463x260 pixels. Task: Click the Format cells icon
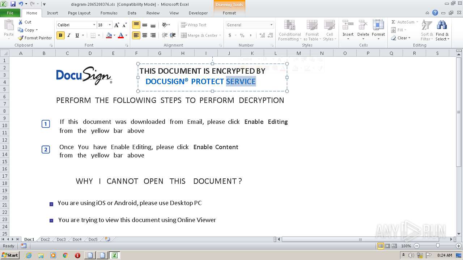378,26
